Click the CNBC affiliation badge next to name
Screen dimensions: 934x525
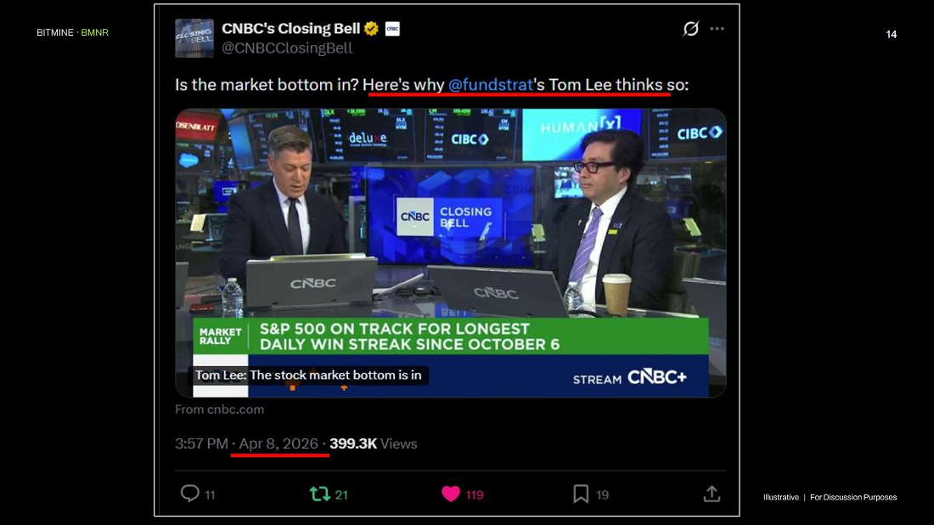click(x=392, y=29)
